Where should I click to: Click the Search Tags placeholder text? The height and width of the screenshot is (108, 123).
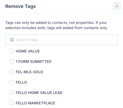point(27,40)
